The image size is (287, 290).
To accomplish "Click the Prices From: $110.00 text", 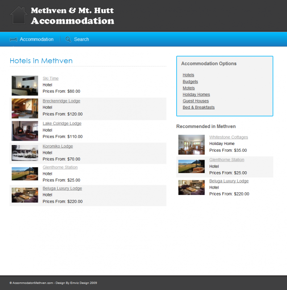I will pyautogui.click(x=62, y=137).
